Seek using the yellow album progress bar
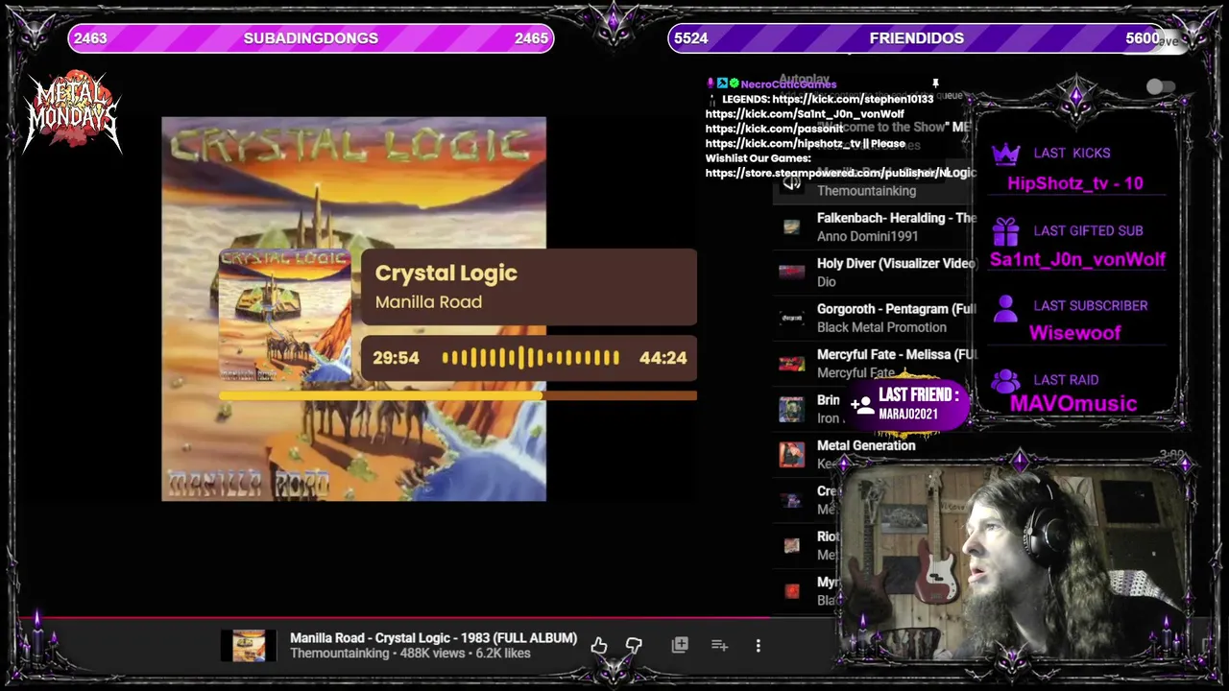The image size is (1229, 691). (x=458, y=395)
